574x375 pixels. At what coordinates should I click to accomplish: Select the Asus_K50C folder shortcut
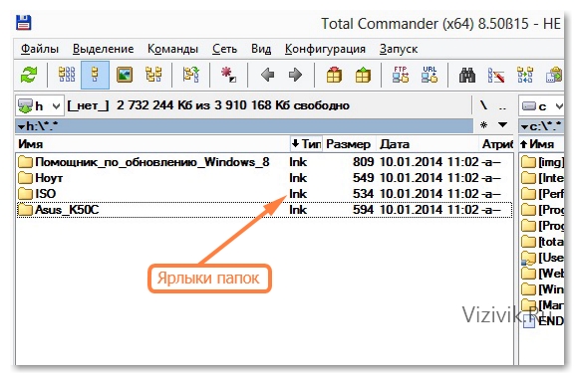pyautogui.click(x=264, y=210)
